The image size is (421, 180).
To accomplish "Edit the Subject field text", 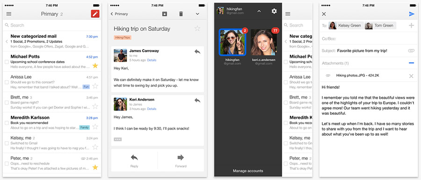I will 362,51.
